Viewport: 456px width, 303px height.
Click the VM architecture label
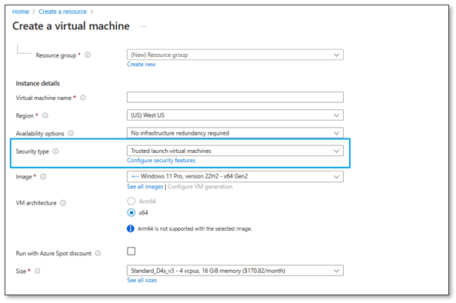click(36, 203)
